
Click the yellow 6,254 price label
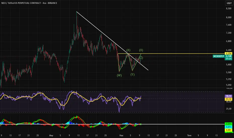(228, 53)
